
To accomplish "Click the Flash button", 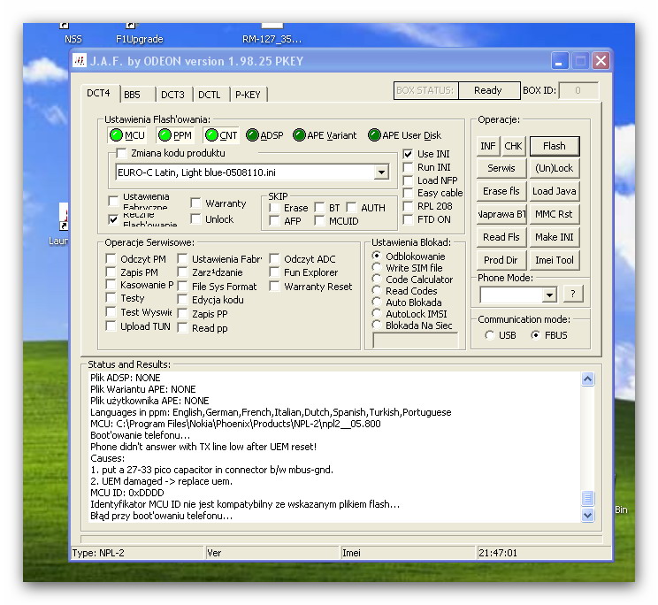I will pyautogui.click(x=555, y=146).
